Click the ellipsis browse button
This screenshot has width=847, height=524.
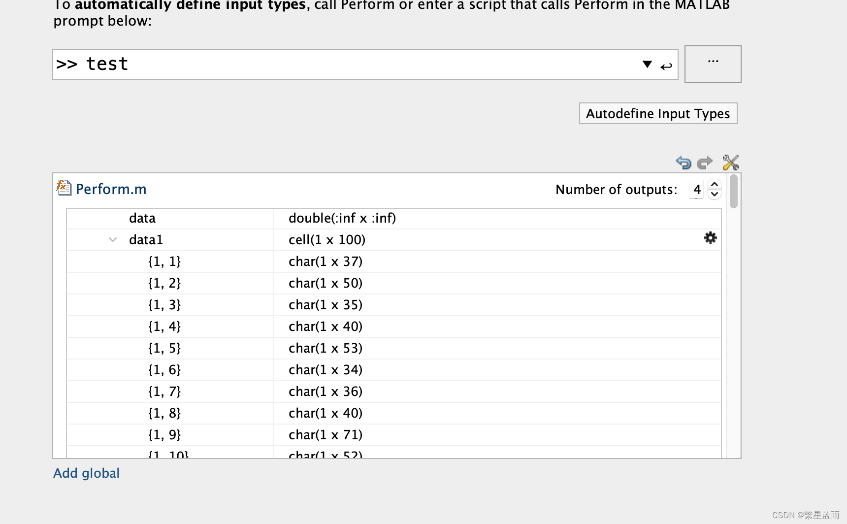point(713,64)
